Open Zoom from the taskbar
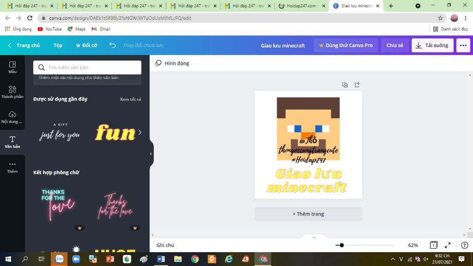The width and height of the screenshot is (473, 266). click(x=76, y=259)
